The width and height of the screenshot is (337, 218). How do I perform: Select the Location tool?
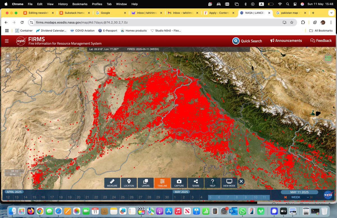[x=129, y=183]
